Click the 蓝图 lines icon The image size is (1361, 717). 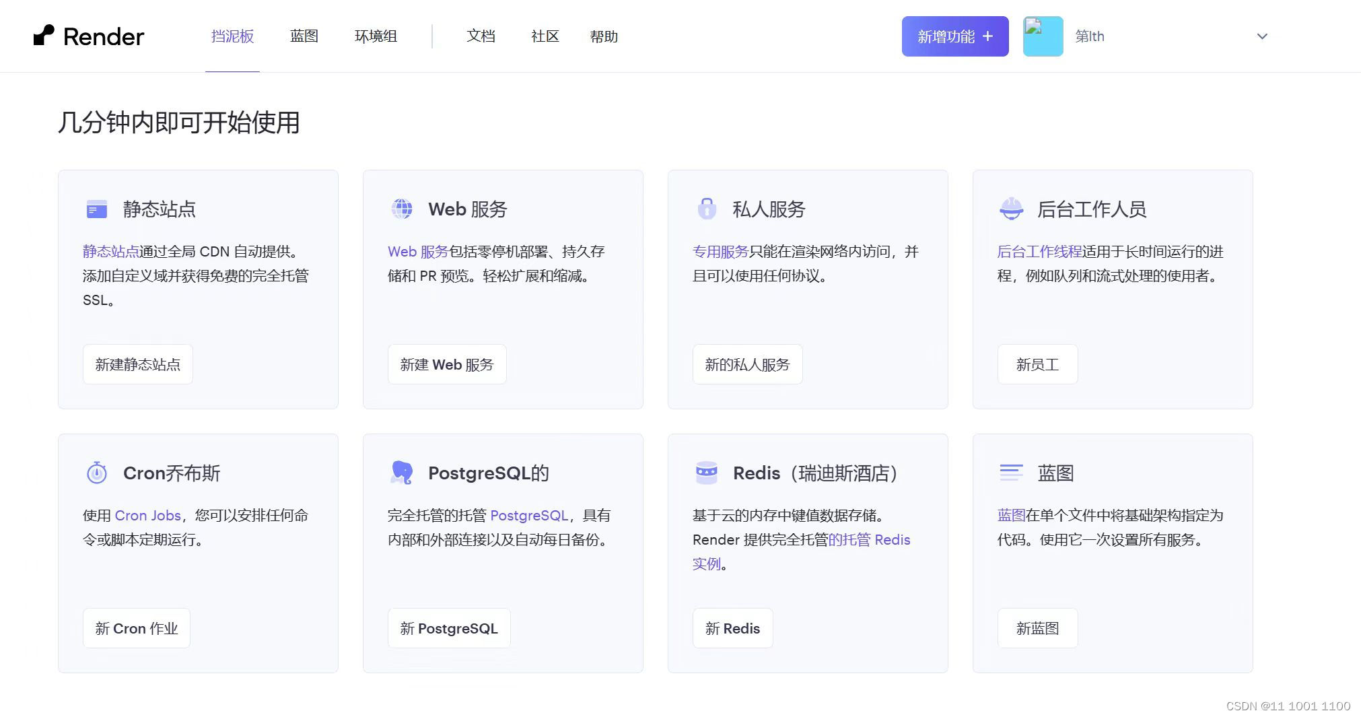(x=1011, y=473)
